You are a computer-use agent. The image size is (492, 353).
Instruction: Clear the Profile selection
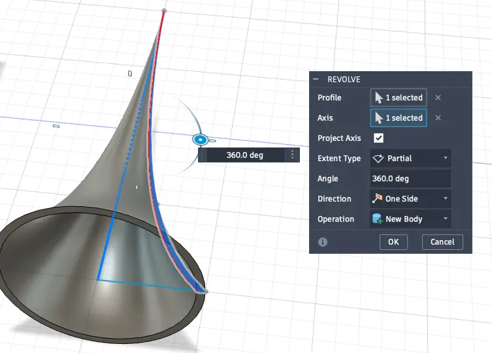pos(438,98)
